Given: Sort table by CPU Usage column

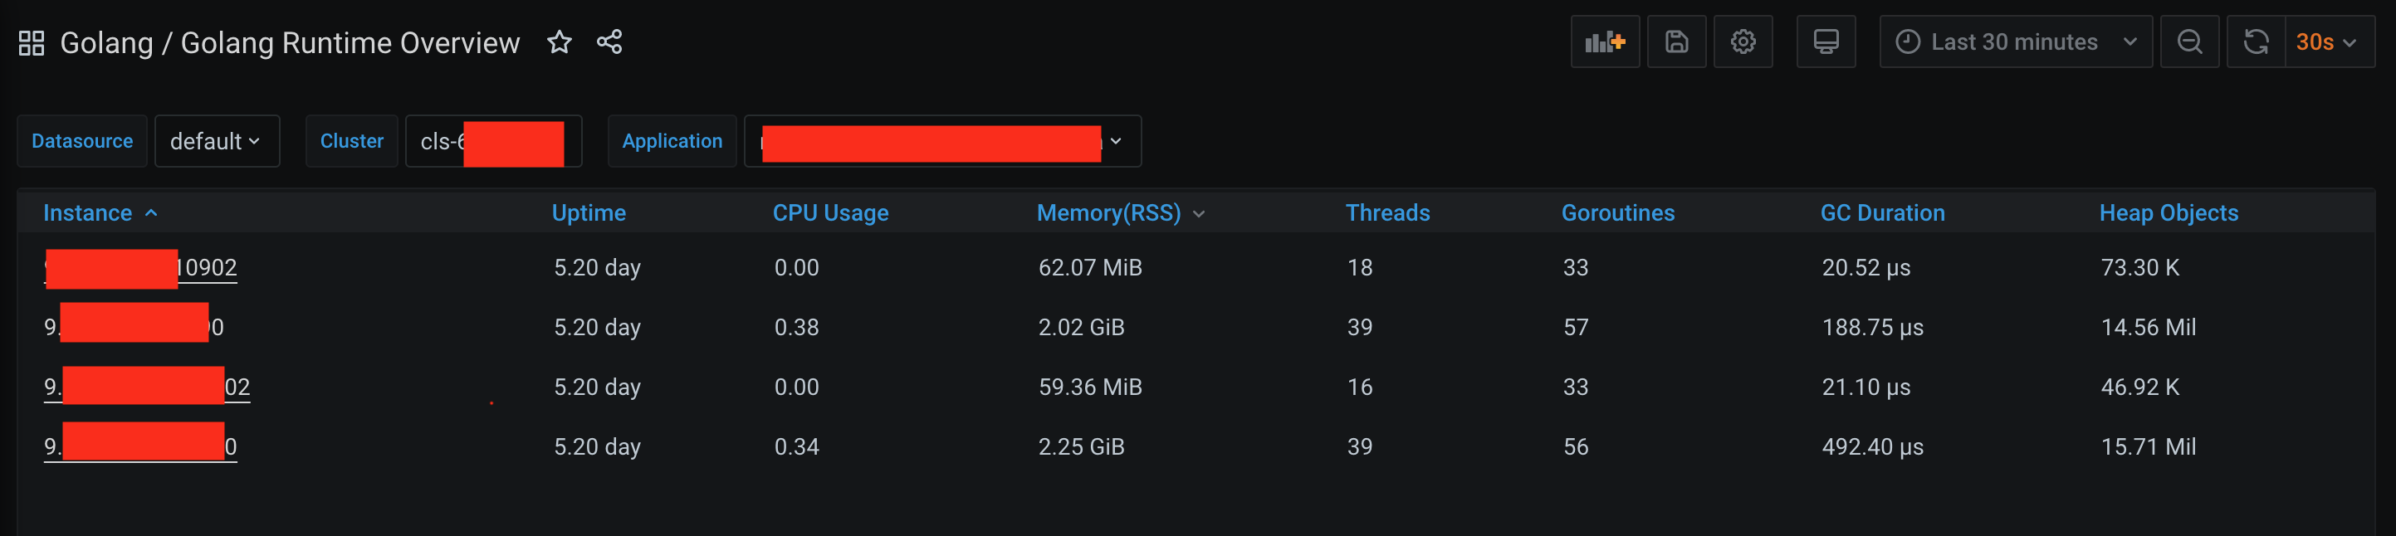Looking at the screenshot, I should [x=830, y=212].
